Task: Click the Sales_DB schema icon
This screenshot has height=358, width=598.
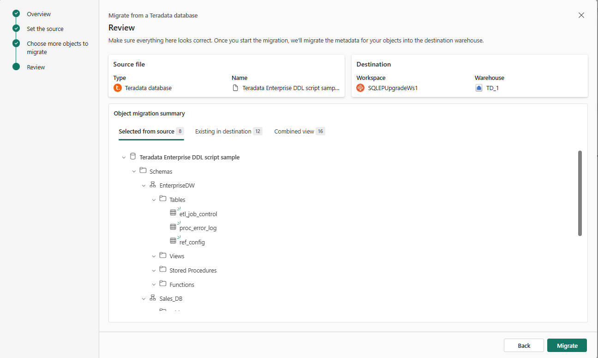Action: [153, 298]
